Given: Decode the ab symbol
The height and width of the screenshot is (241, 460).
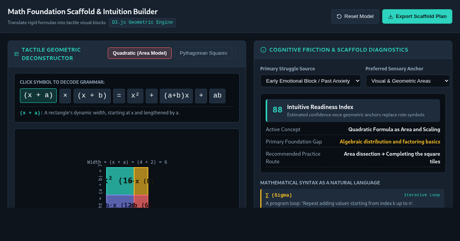Looking at the screenshot, I should [x=217, y=96].
